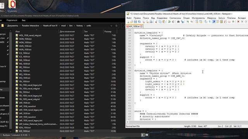Select JAP_1939_naval.txt file row
Screen dimensions: 248x139
(66, 117)
